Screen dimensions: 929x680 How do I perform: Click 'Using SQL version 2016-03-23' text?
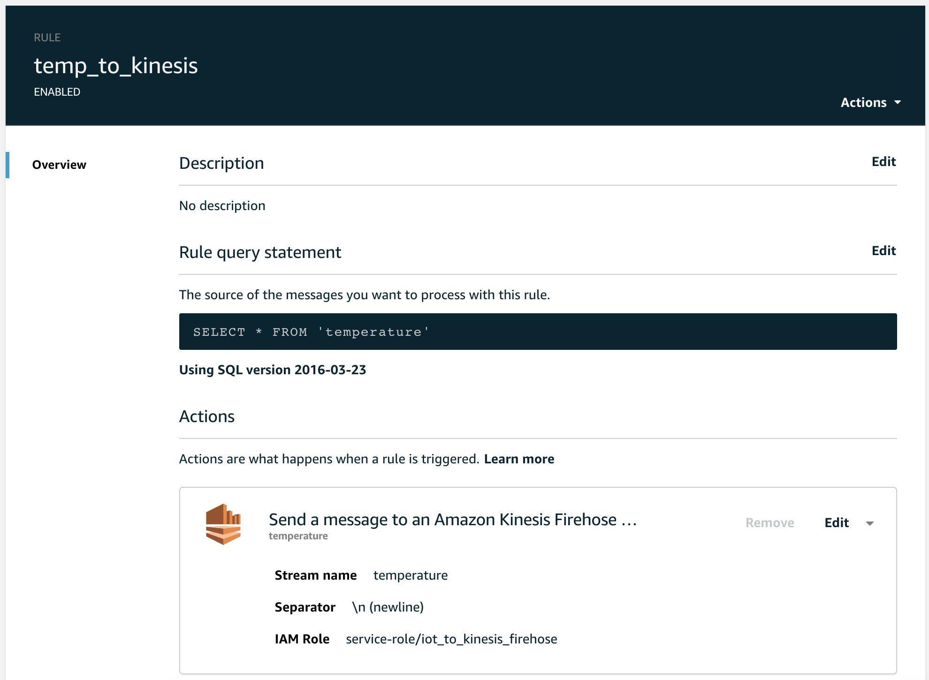pos(273,370)
